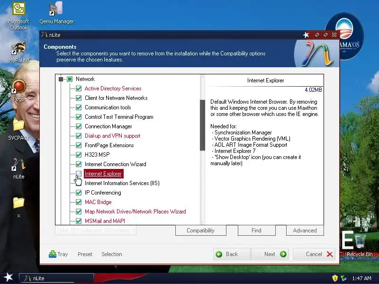Toggle Internet Connection Wizard checkbox
The width and height of the screenshot is (379, 284).
click(x=79, y=164)
